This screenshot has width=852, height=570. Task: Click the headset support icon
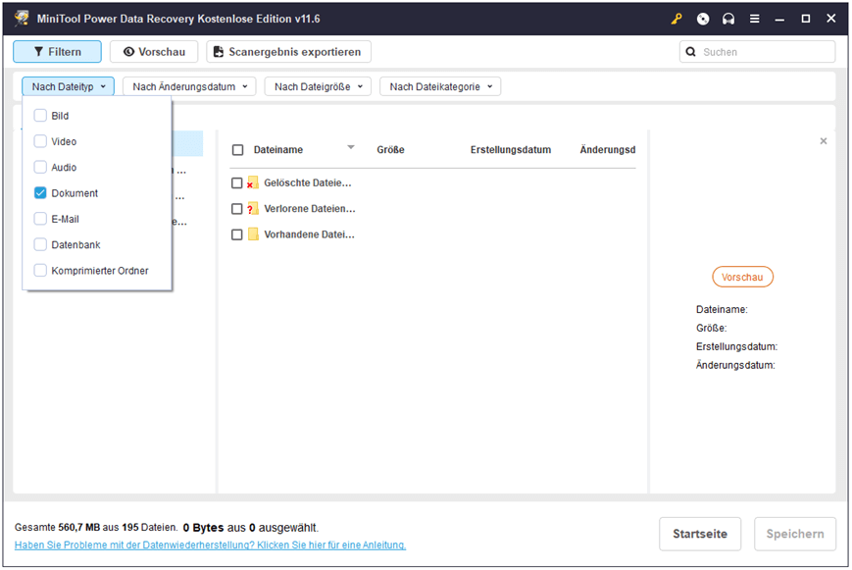(727, 18)
